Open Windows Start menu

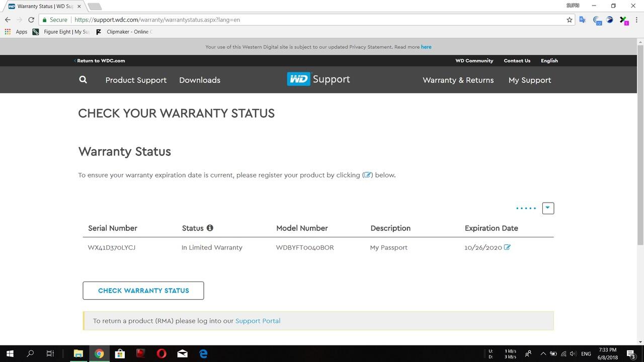point(10,353)
